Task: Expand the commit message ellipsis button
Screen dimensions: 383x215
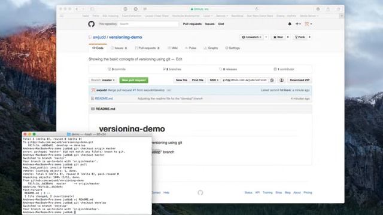Action: coord(169,90)
